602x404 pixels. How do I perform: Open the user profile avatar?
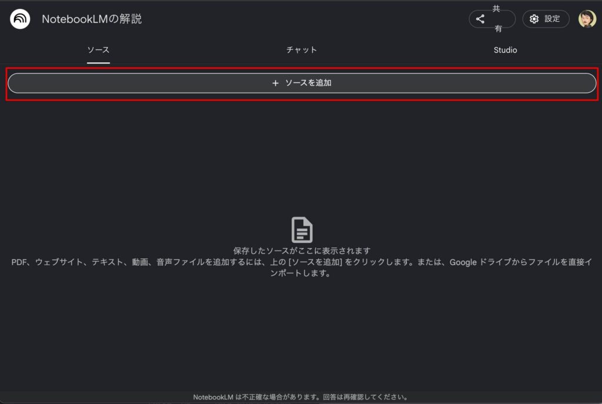tap(587, 19)
